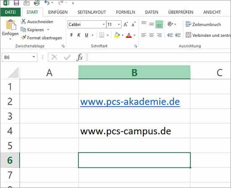This screenshot has height=188, width=231.
Task: Open the DATEI file tab
Action: (10, 12)
